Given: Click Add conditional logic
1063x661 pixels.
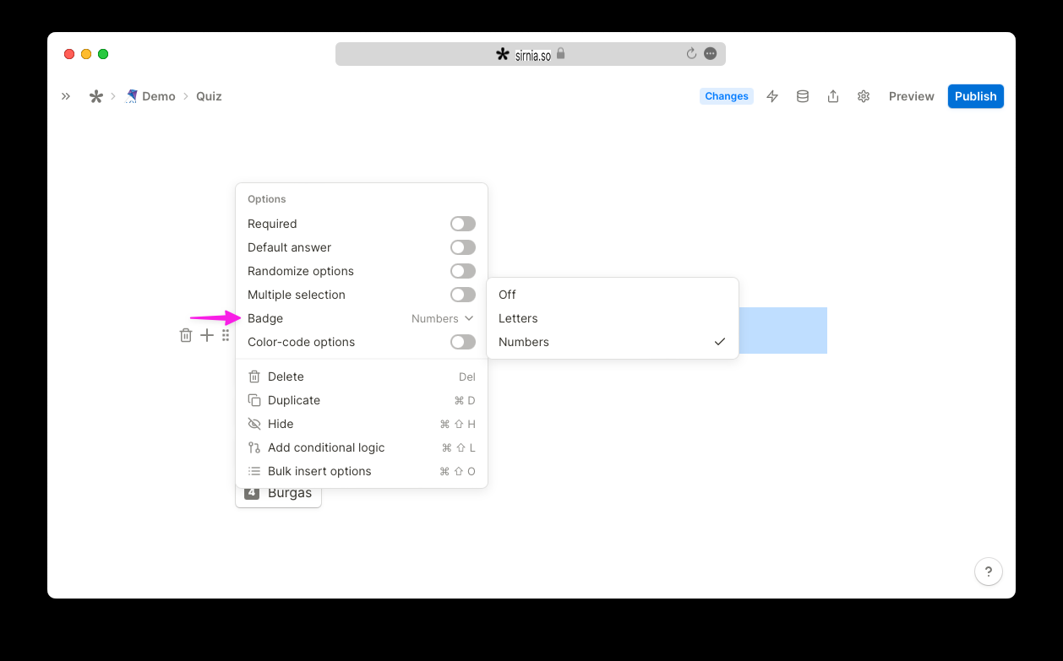Looking at the screenshot, I should 362,447.
